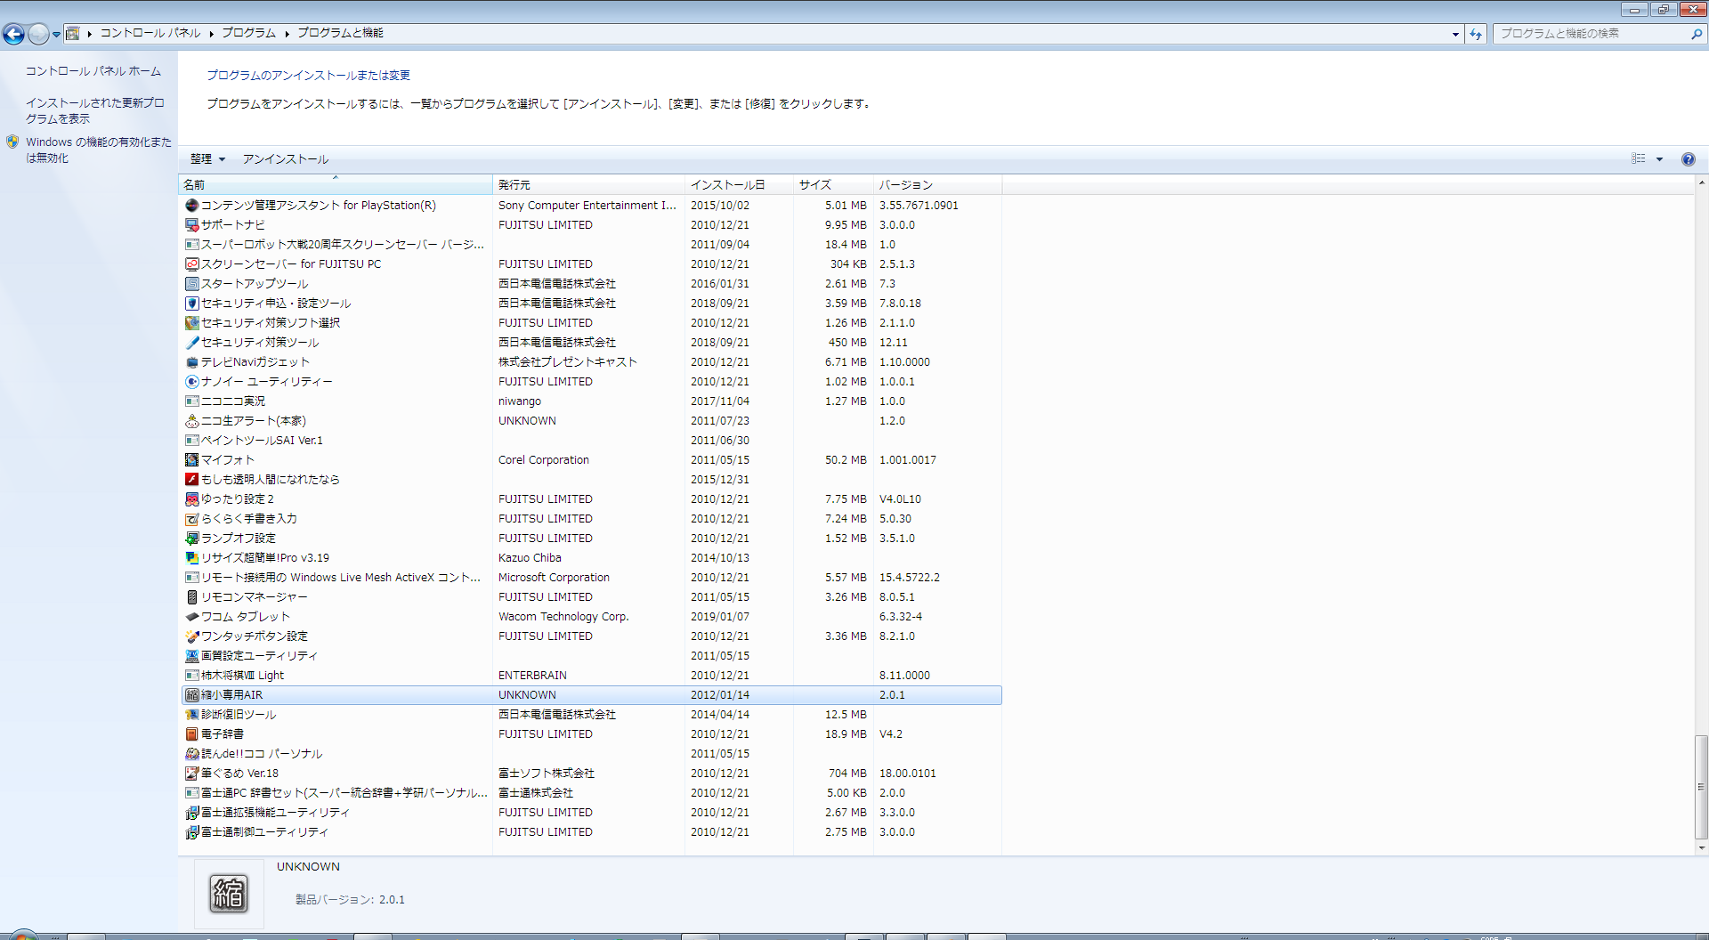The image size is (1709, 940).
Task: Select the ニコニコ実況 program row
Action: [591, 401]
